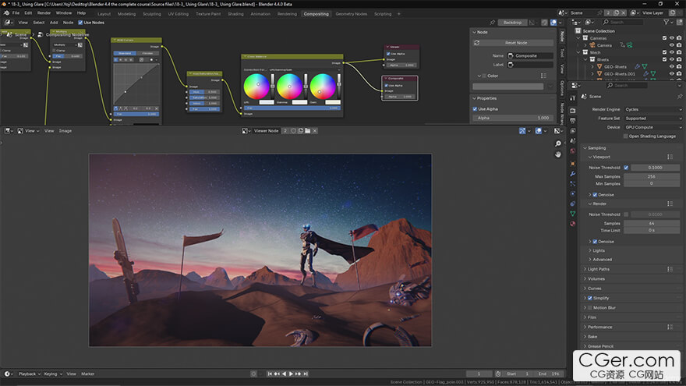The height and width of the screenshot is (386, 686).
Task: Click the Blender logo menu icon
Action: pos(6,13)
